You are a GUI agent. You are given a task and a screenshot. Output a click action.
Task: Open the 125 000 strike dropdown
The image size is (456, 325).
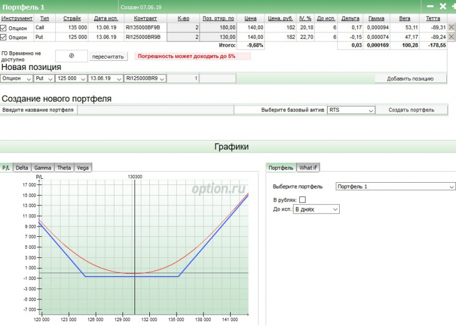(x=71, y=79)
